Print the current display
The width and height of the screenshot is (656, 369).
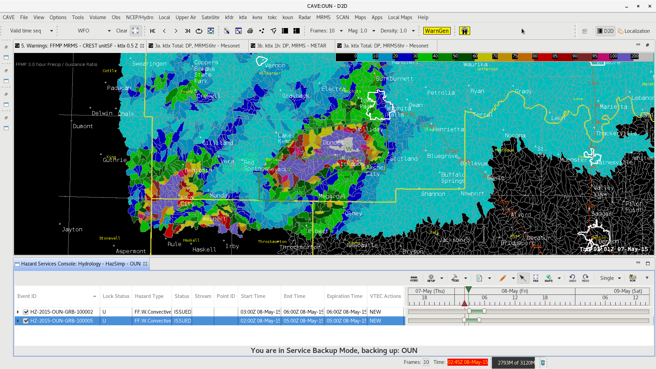(250, 31)
